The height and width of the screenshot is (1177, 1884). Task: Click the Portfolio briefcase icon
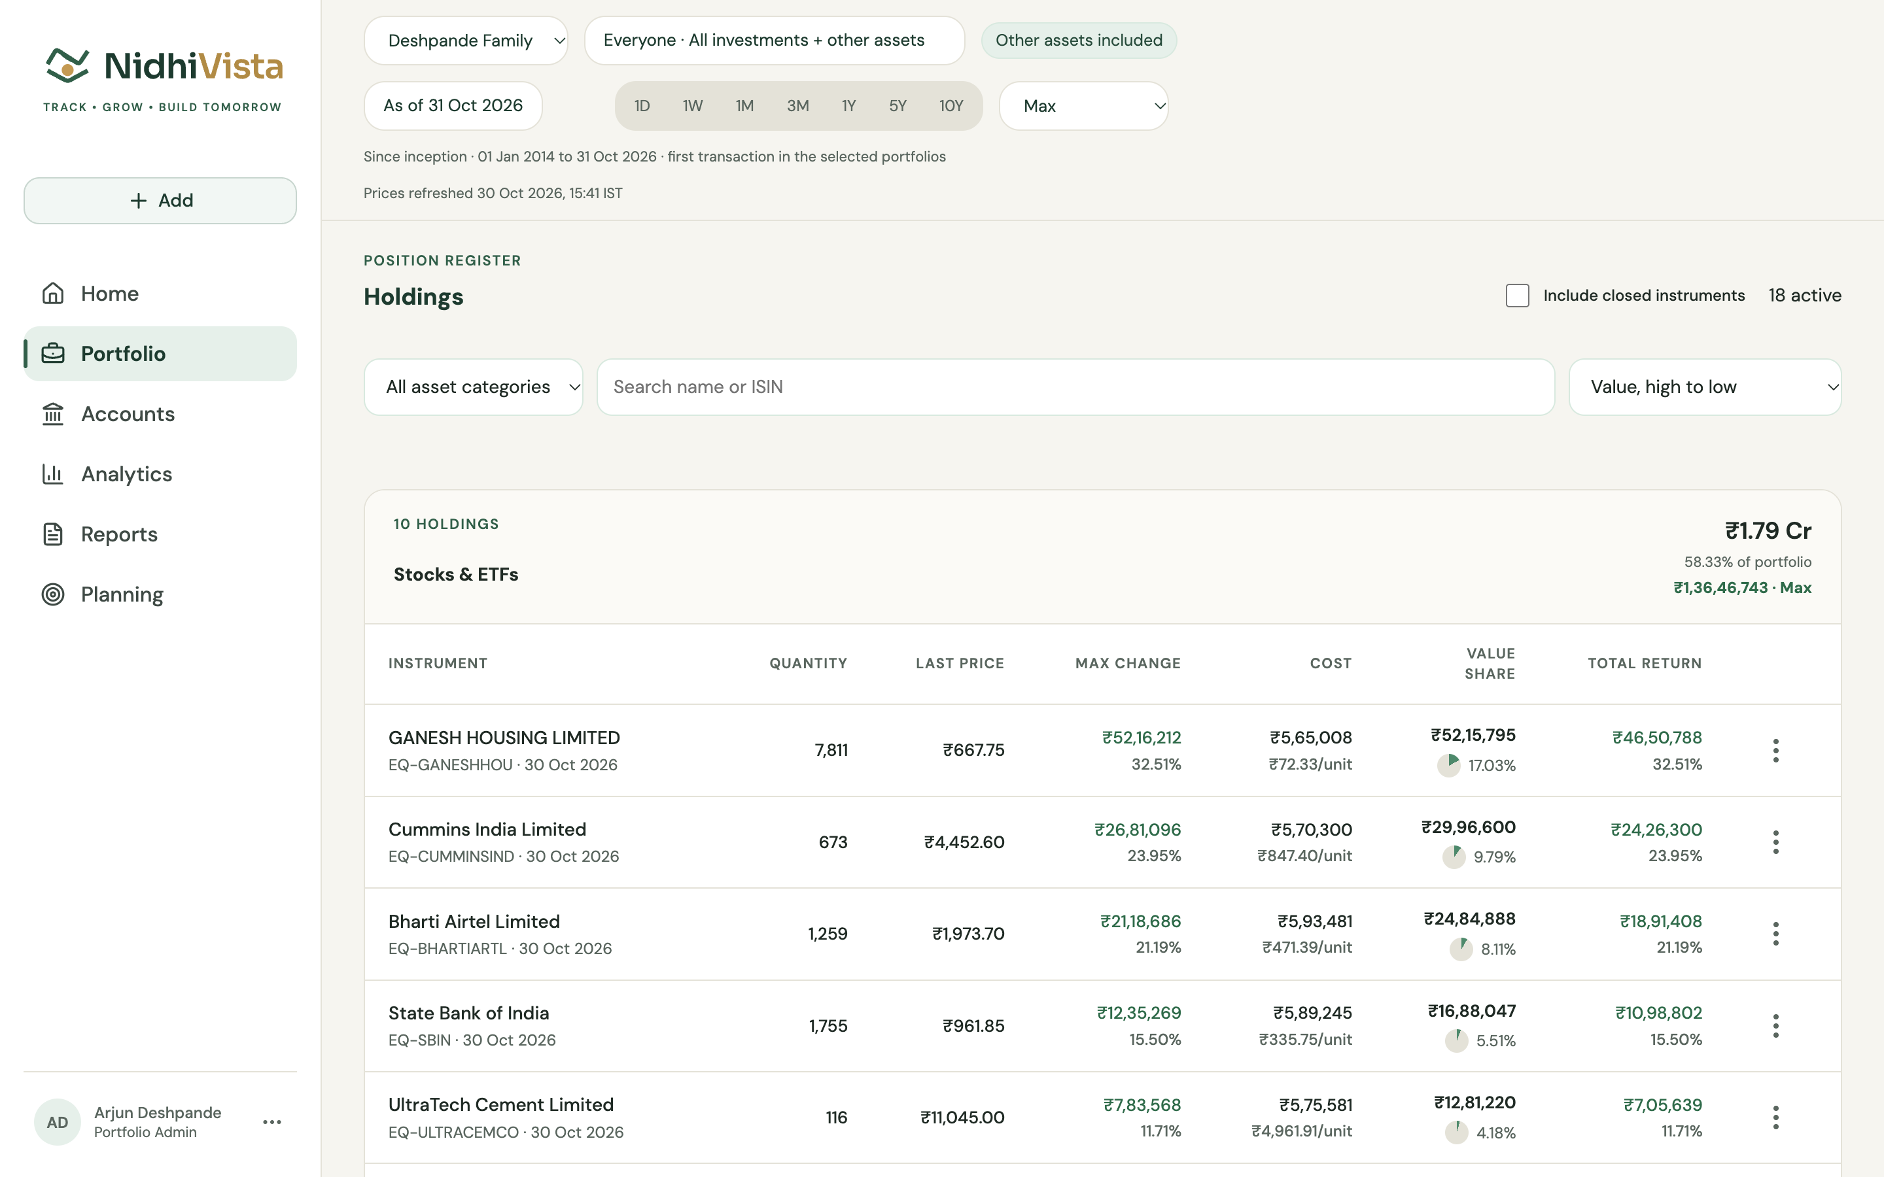click(x=53, y=353)
